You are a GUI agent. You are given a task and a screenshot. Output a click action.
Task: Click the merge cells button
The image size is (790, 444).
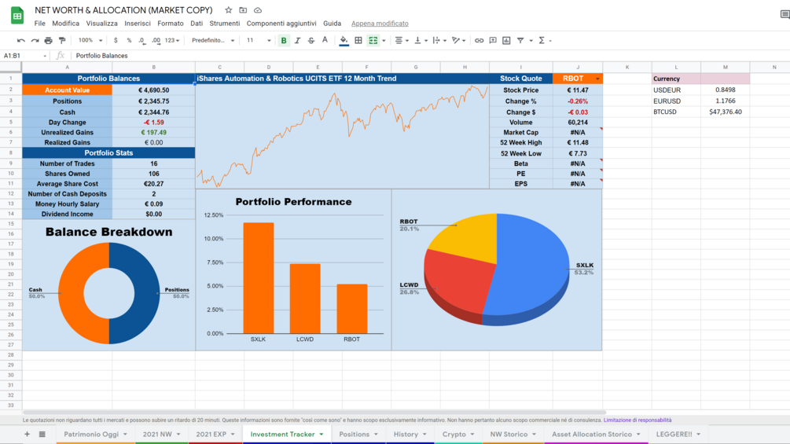[373, 40]
